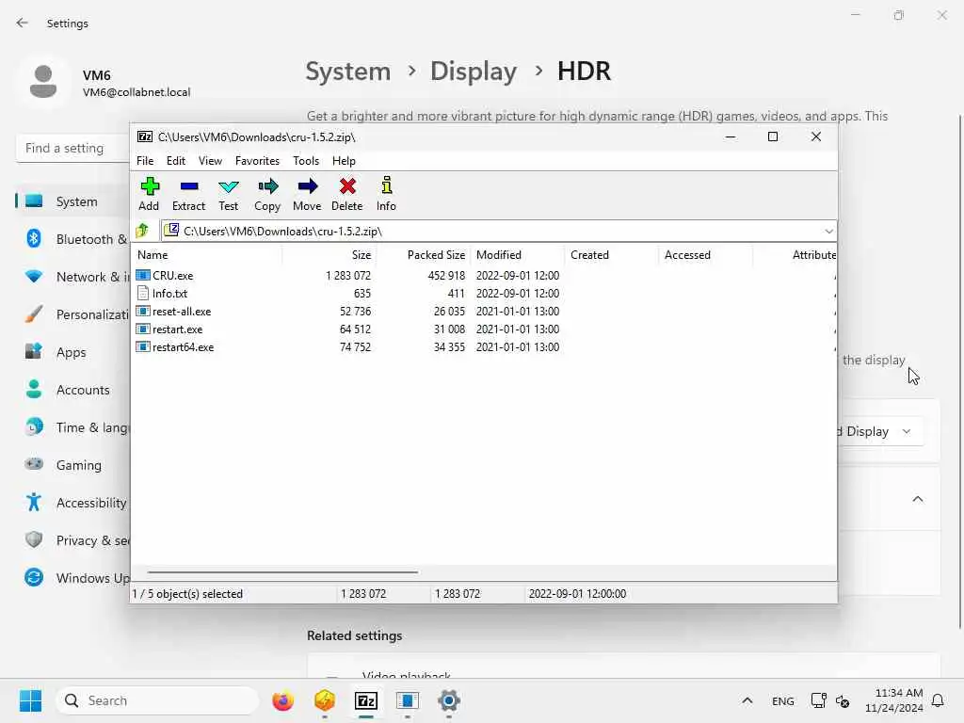Screen dimensions: 964x723
Task: Open the Favorites menu
Action: click(257, 160)
